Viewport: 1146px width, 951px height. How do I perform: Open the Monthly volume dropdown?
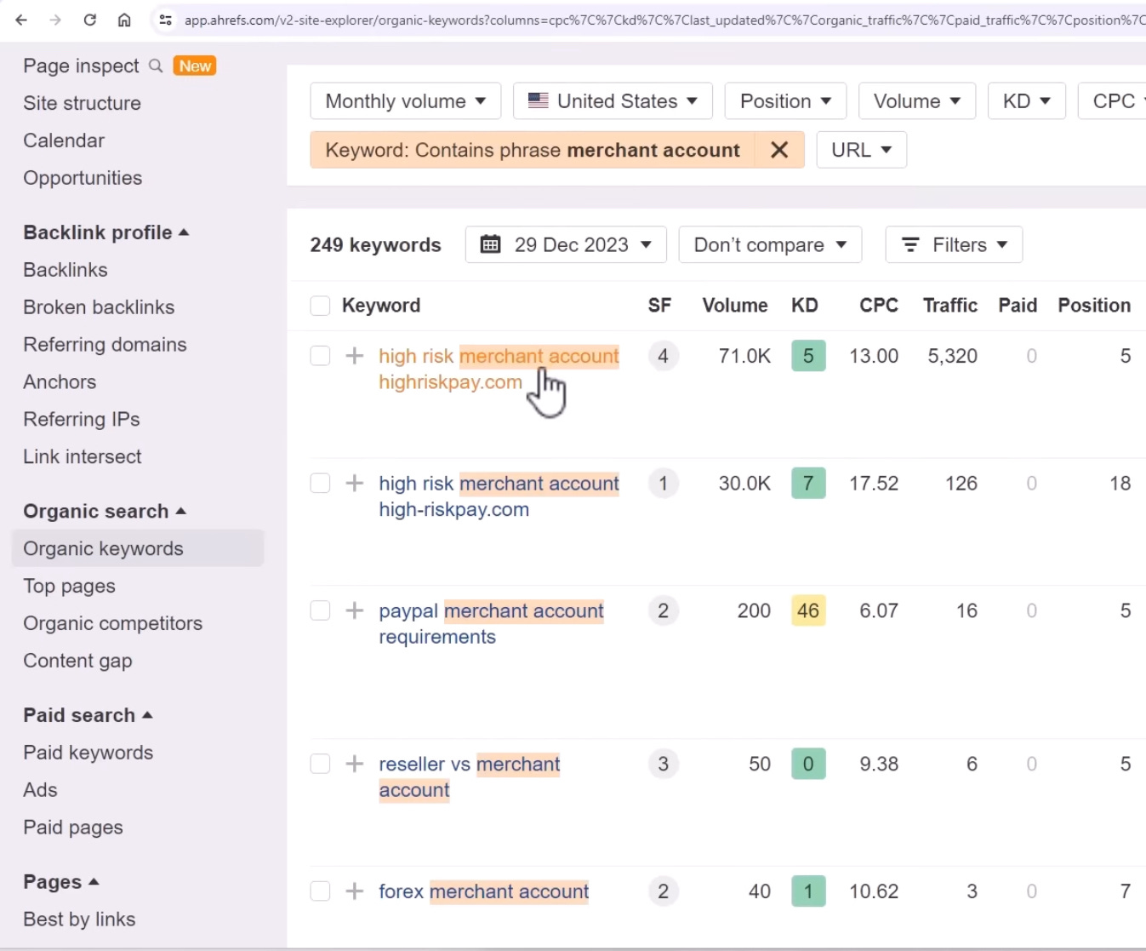406,101
